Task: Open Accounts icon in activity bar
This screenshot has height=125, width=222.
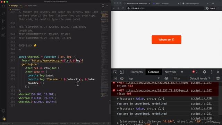Action: (3, 111)
